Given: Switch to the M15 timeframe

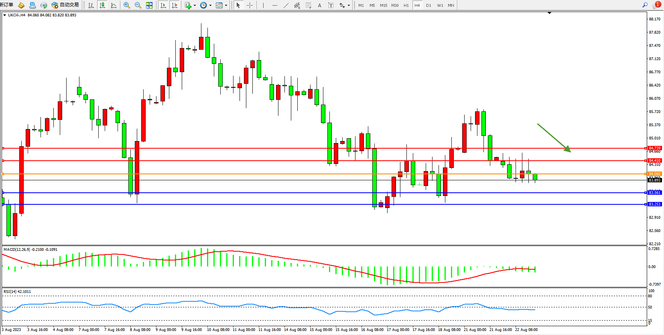Looking at the screenshot, I should point(384,5).
